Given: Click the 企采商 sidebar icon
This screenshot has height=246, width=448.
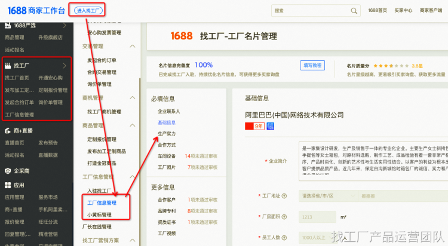Looking at the screenshot, I should click(8, 171).
